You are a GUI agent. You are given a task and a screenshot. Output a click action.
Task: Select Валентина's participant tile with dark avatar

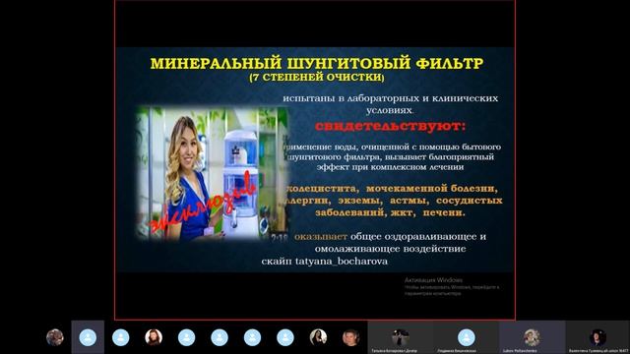pos(598,337)
